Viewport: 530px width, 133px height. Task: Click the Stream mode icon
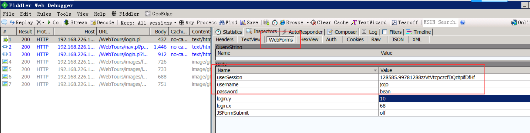point(75,22)
